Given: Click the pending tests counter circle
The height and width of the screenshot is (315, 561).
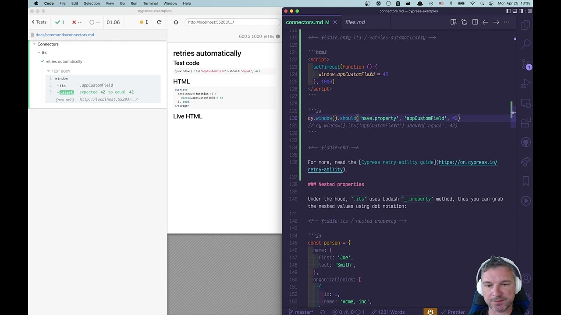Looking at the screenshot, I should tap(92, 22).
